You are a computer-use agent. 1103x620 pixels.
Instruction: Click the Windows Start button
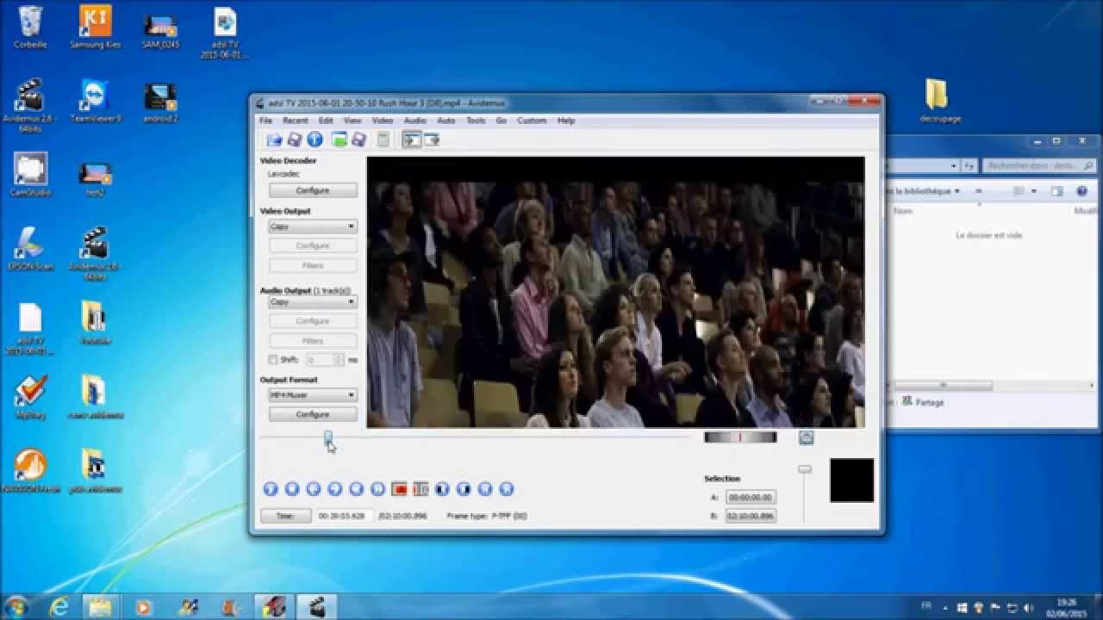coord(16,607)
